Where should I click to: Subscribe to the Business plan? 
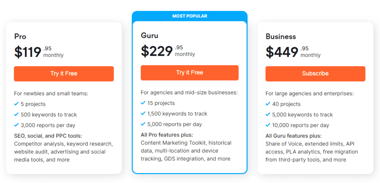coord(315,74)
